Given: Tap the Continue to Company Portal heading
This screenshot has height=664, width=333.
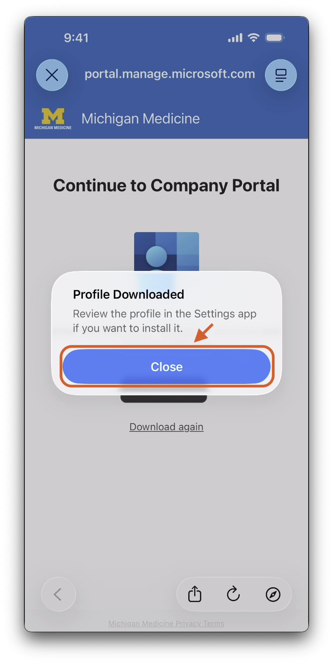Looking at the screenshot, I should [x=166, y=185].
